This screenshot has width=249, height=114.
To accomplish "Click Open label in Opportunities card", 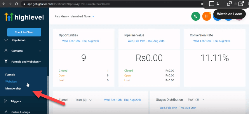I will [62, 76].
